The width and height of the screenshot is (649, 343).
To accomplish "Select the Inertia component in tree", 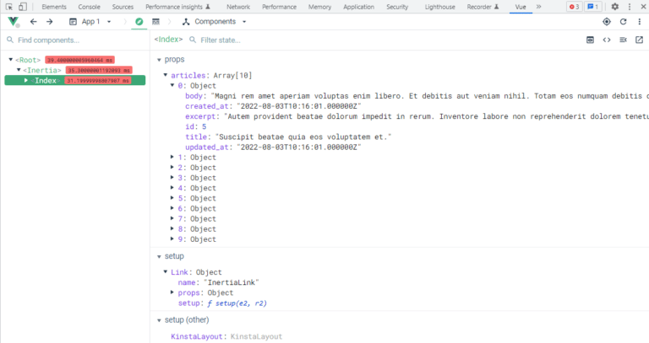I will [42, 70].
